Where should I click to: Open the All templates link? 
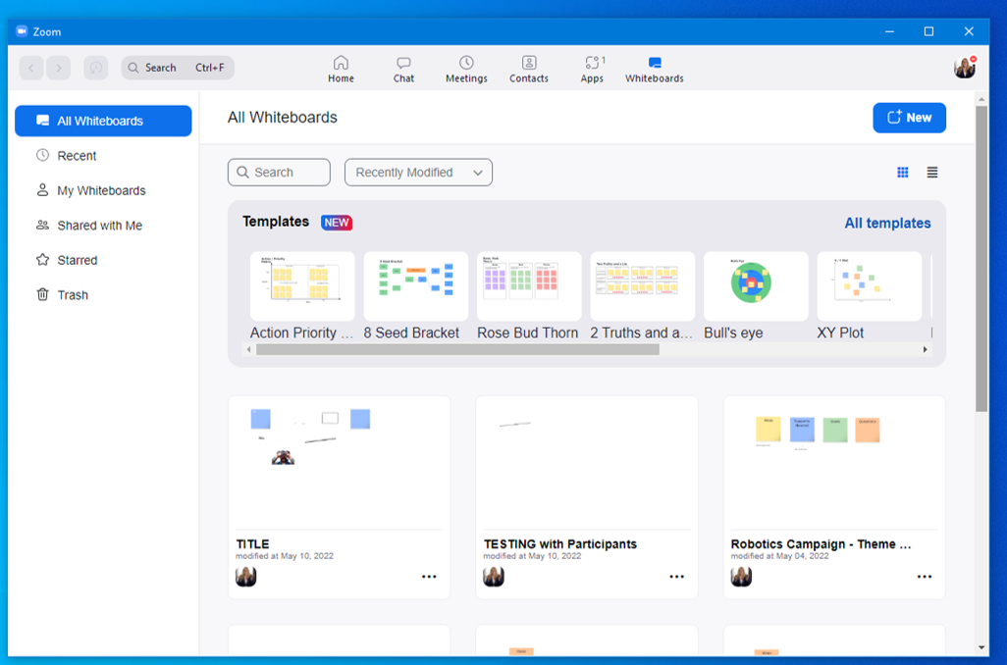(x=887, y=223)
